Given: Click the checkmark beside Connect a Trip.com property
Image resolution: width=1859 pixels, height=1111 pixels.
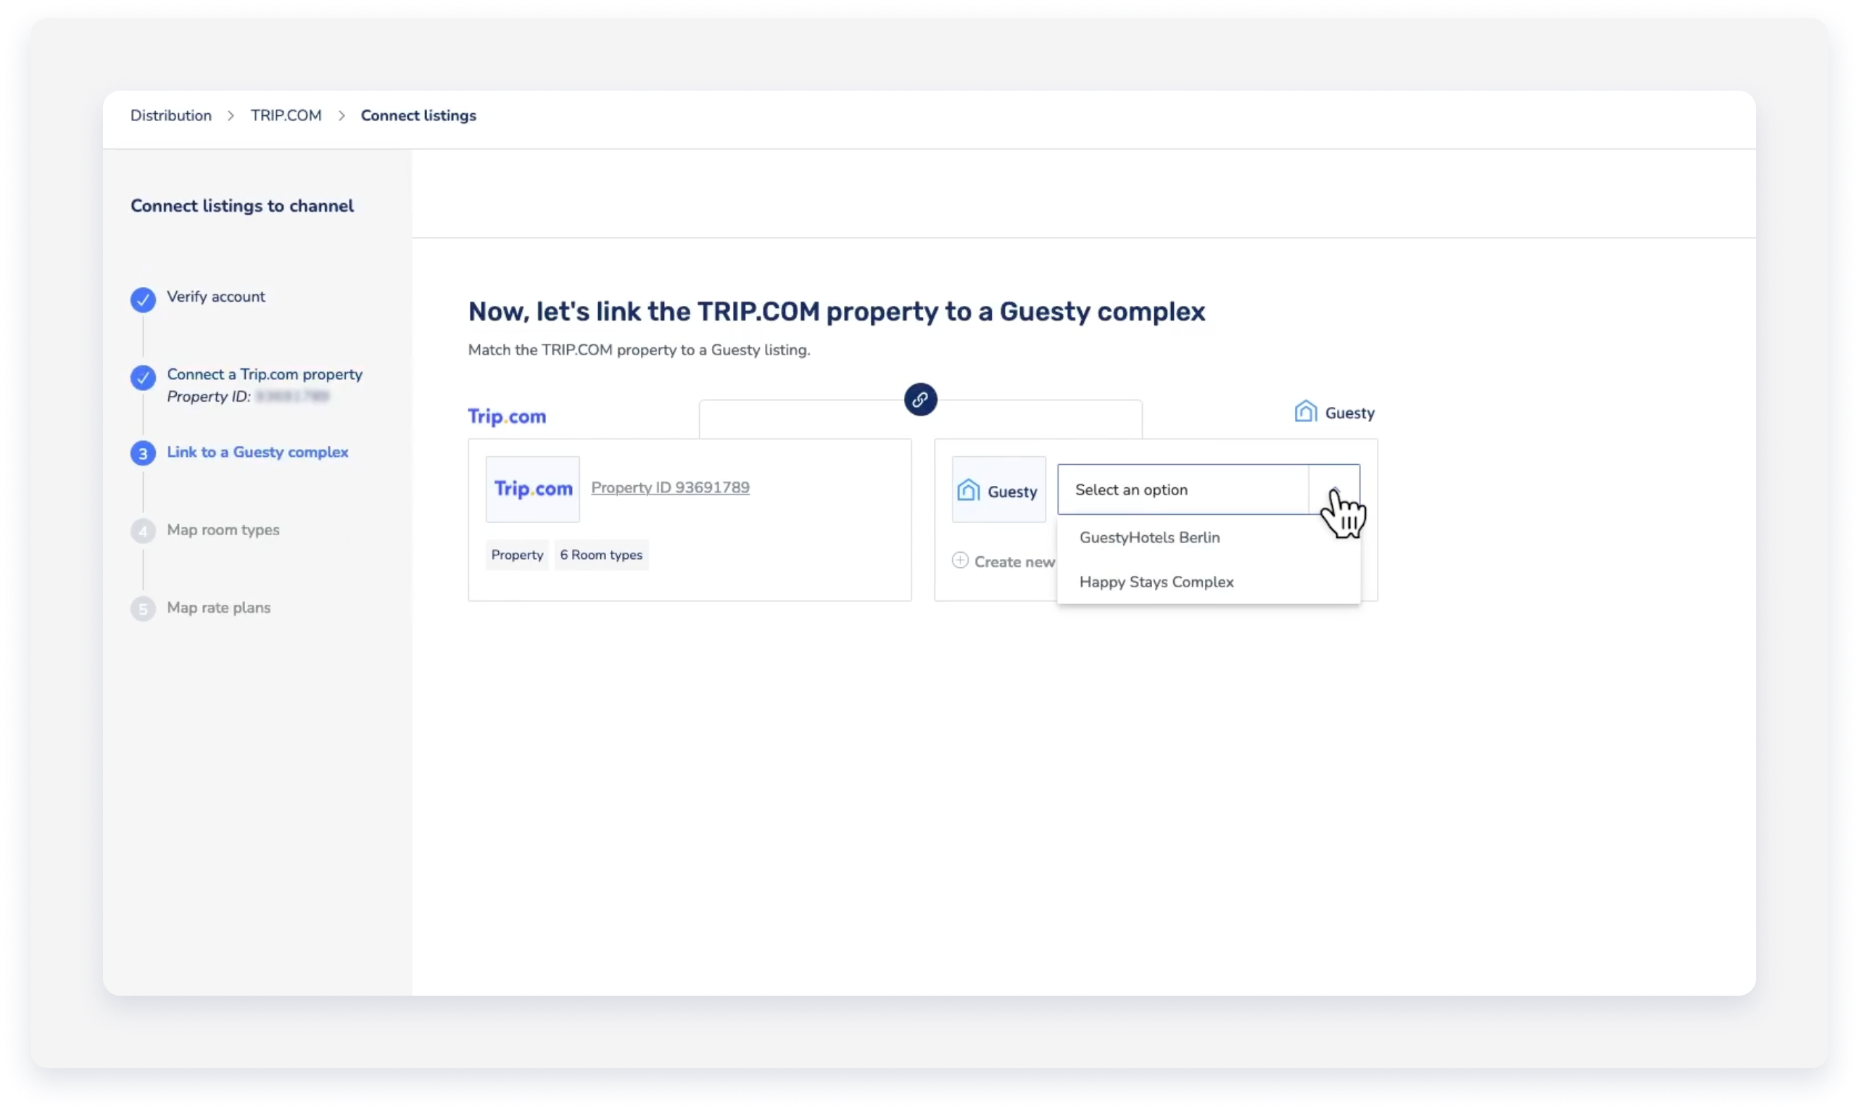Looking at the screenshot, I should (x=142, y=377).
